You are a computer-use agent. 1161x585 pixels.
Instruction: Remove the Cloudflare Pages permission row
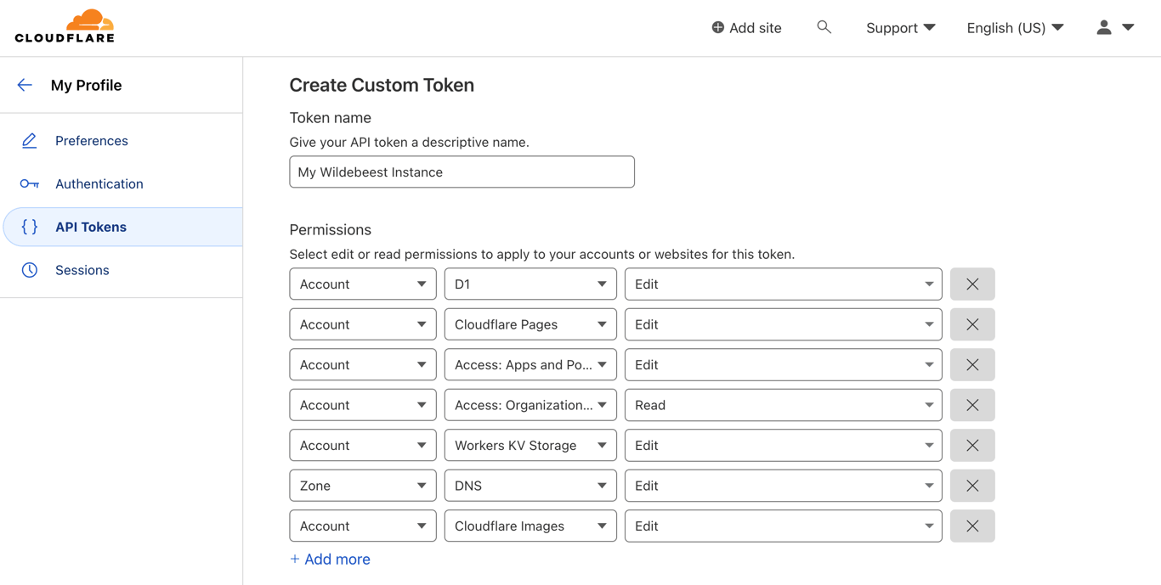click(972, 324)
